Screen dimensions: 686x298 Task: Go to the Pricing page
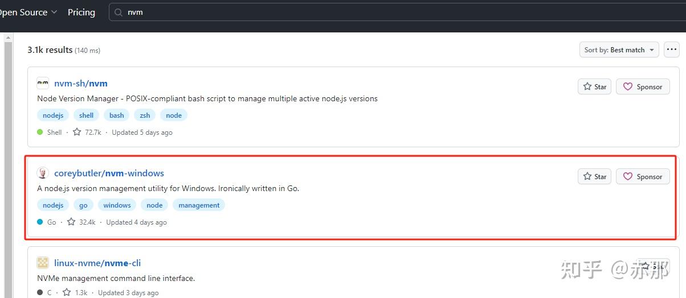pos(81,12)
